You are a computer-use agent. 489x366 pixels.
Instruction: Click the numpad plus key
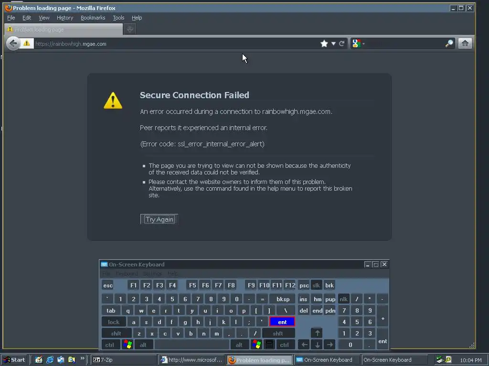tap(383, 316)
